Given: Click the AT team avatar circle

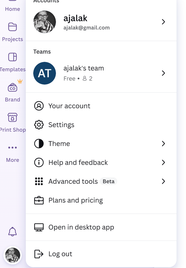Looking at the screenshot, I should coord(44,73).
